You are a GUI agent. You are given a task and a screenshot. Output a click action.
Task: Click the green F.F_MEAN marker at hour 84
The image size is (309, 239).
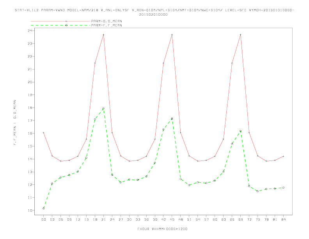click(284, 187)
